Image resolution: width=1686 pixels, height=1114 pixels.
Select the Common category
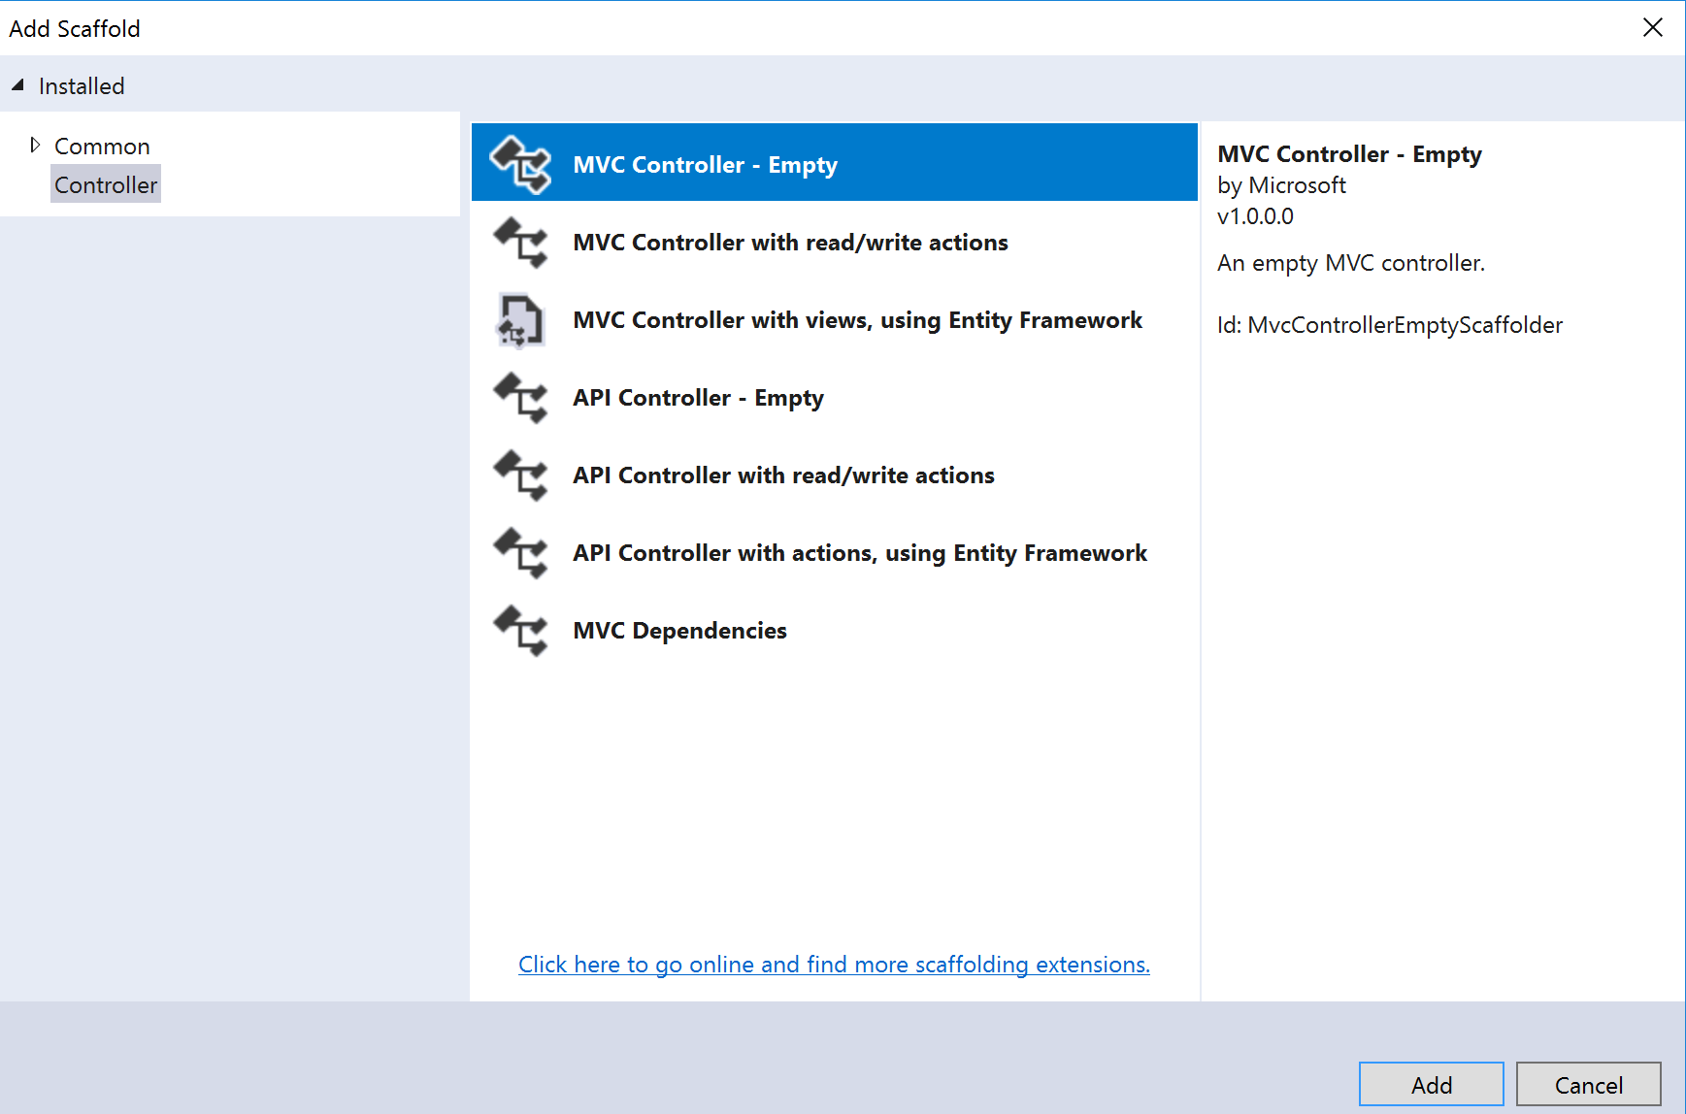click(x=102, y=147)
